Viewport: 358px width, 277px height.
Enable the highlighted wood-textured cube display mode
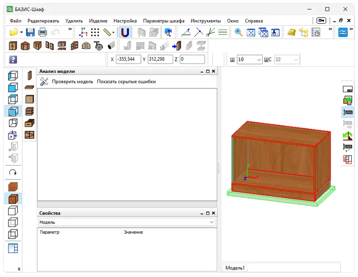point(13,199)
